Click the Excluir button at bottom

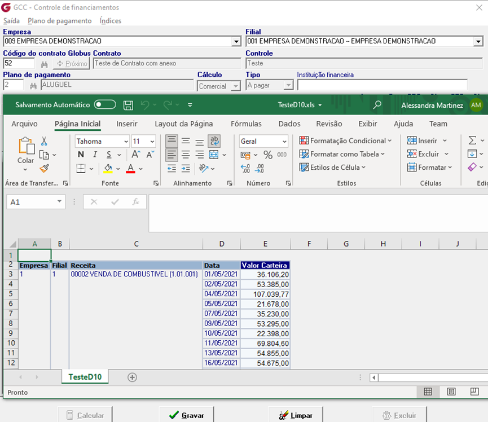click(399, 415)
